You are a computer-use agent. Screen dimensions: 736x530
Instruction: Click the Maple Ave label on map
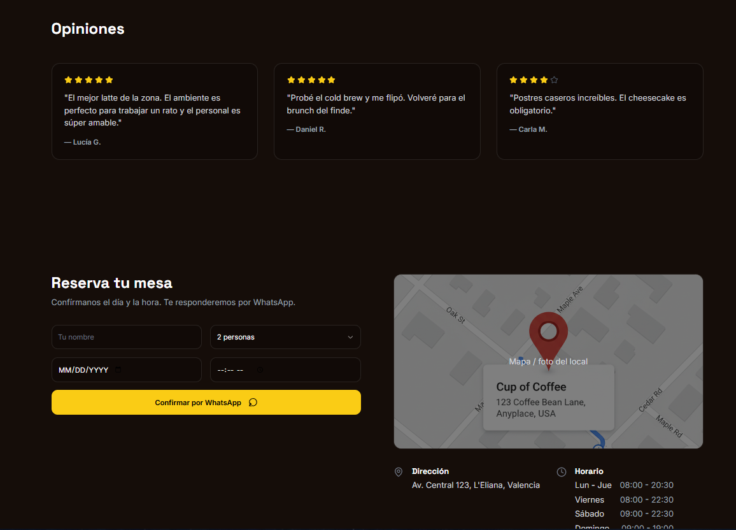tap(570, 299)
